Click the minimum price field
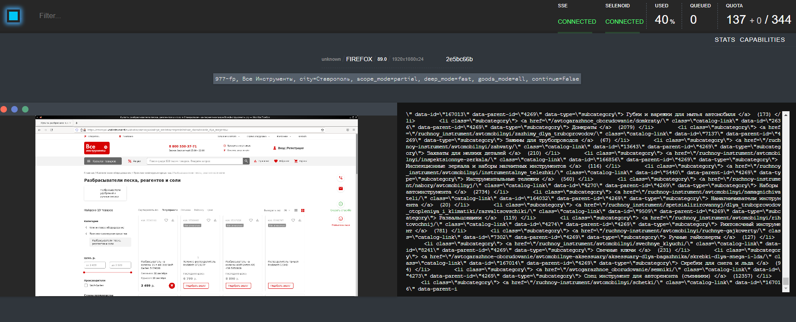Screen dimensions: 796x322 (95, 265)
